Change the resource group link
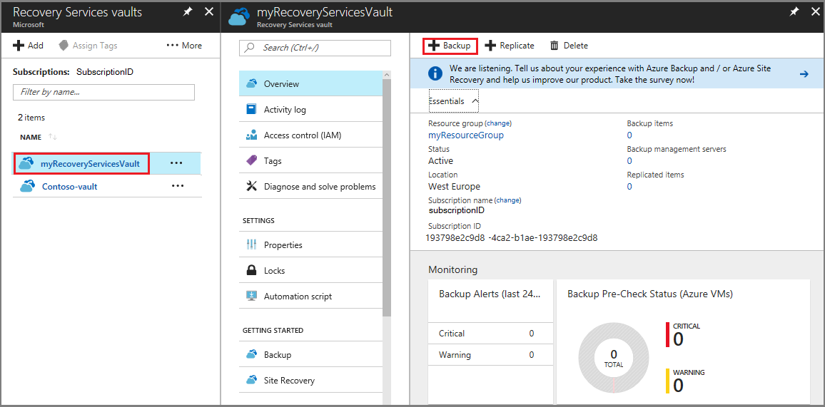This screenshot has height=407, width=825. coord(497,123)
